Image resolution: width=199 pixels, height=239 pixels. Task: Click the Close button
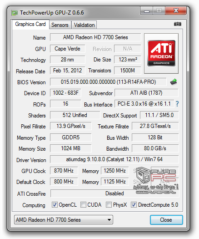(x=166, y=220)
